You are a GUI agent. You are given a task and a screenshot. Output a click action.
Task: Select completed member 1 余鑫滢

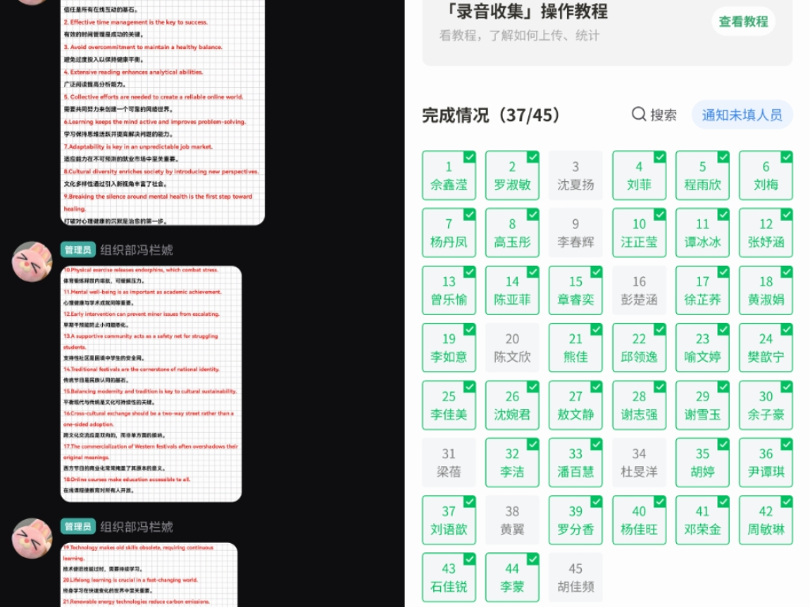pyautogui.click(x=449, y=176)
